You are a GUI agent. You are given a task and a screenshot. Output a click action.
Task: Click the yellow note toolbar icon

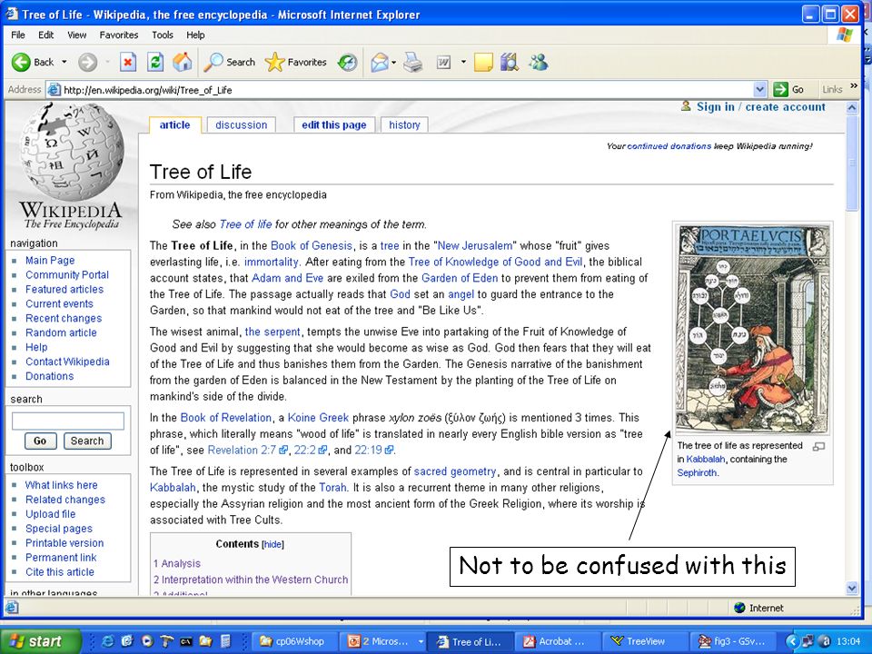click(483, 63)
